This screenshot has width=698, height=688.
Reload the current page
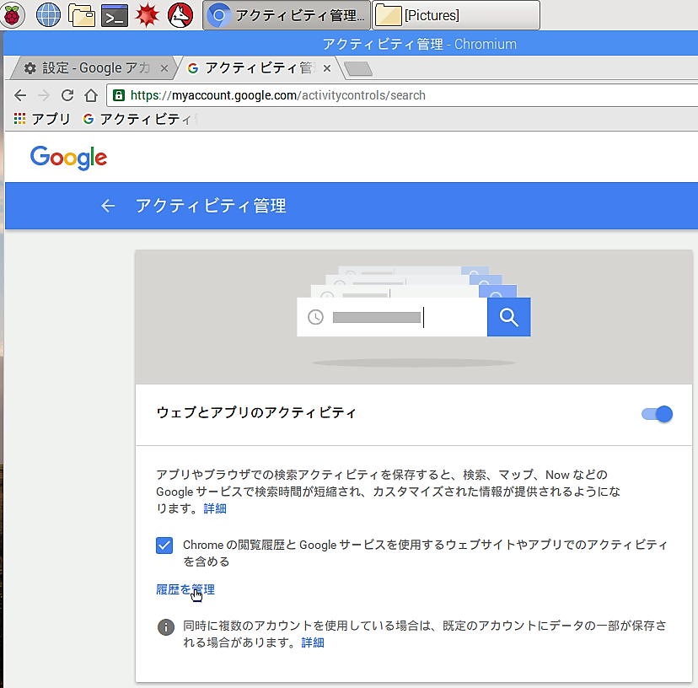tap(67, 95)
